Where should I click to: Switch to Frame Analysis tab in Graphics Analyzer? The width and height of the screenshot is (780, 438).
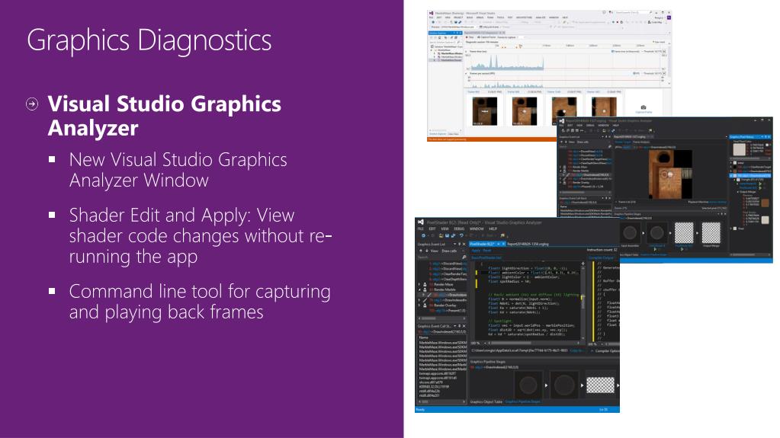(641, 142)
